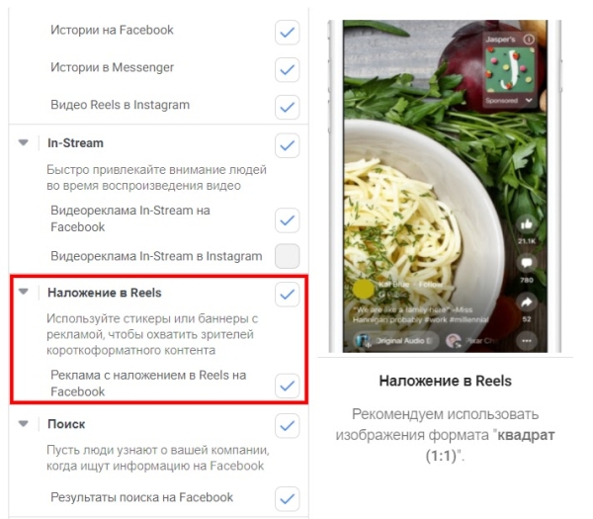The height and width of the screenshot is (519, 593).
Task: Collapse the Поиск section arrow
Action: (24, 423)
